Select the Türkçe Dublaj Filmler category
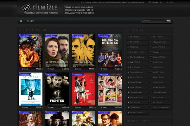The image size is (190, 126). 161,107
